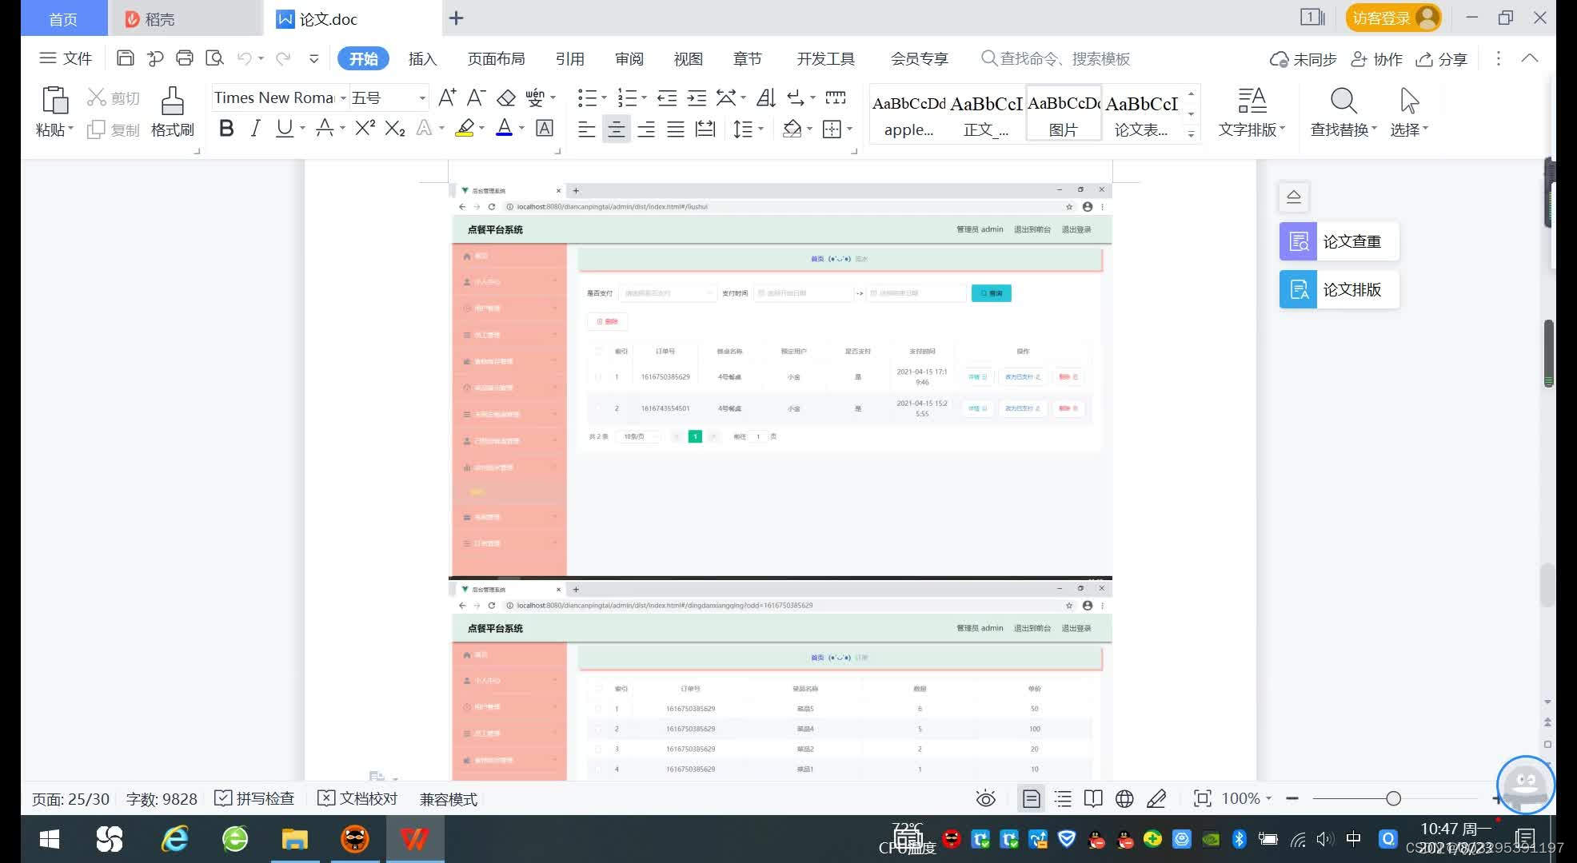
Task: Click the Redo arrow
Action: pyautogui.click(x=283, y=58)
